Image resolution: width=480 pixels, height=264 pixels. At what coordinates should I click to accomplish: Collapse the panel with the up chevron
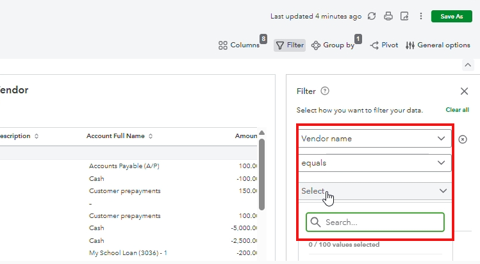(x=467, y=65)
